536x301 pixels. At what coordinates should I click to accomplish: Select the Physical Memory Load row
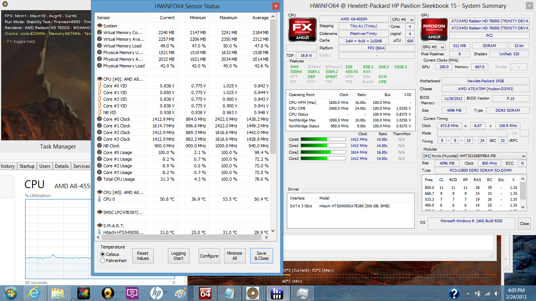coord(183,66)
